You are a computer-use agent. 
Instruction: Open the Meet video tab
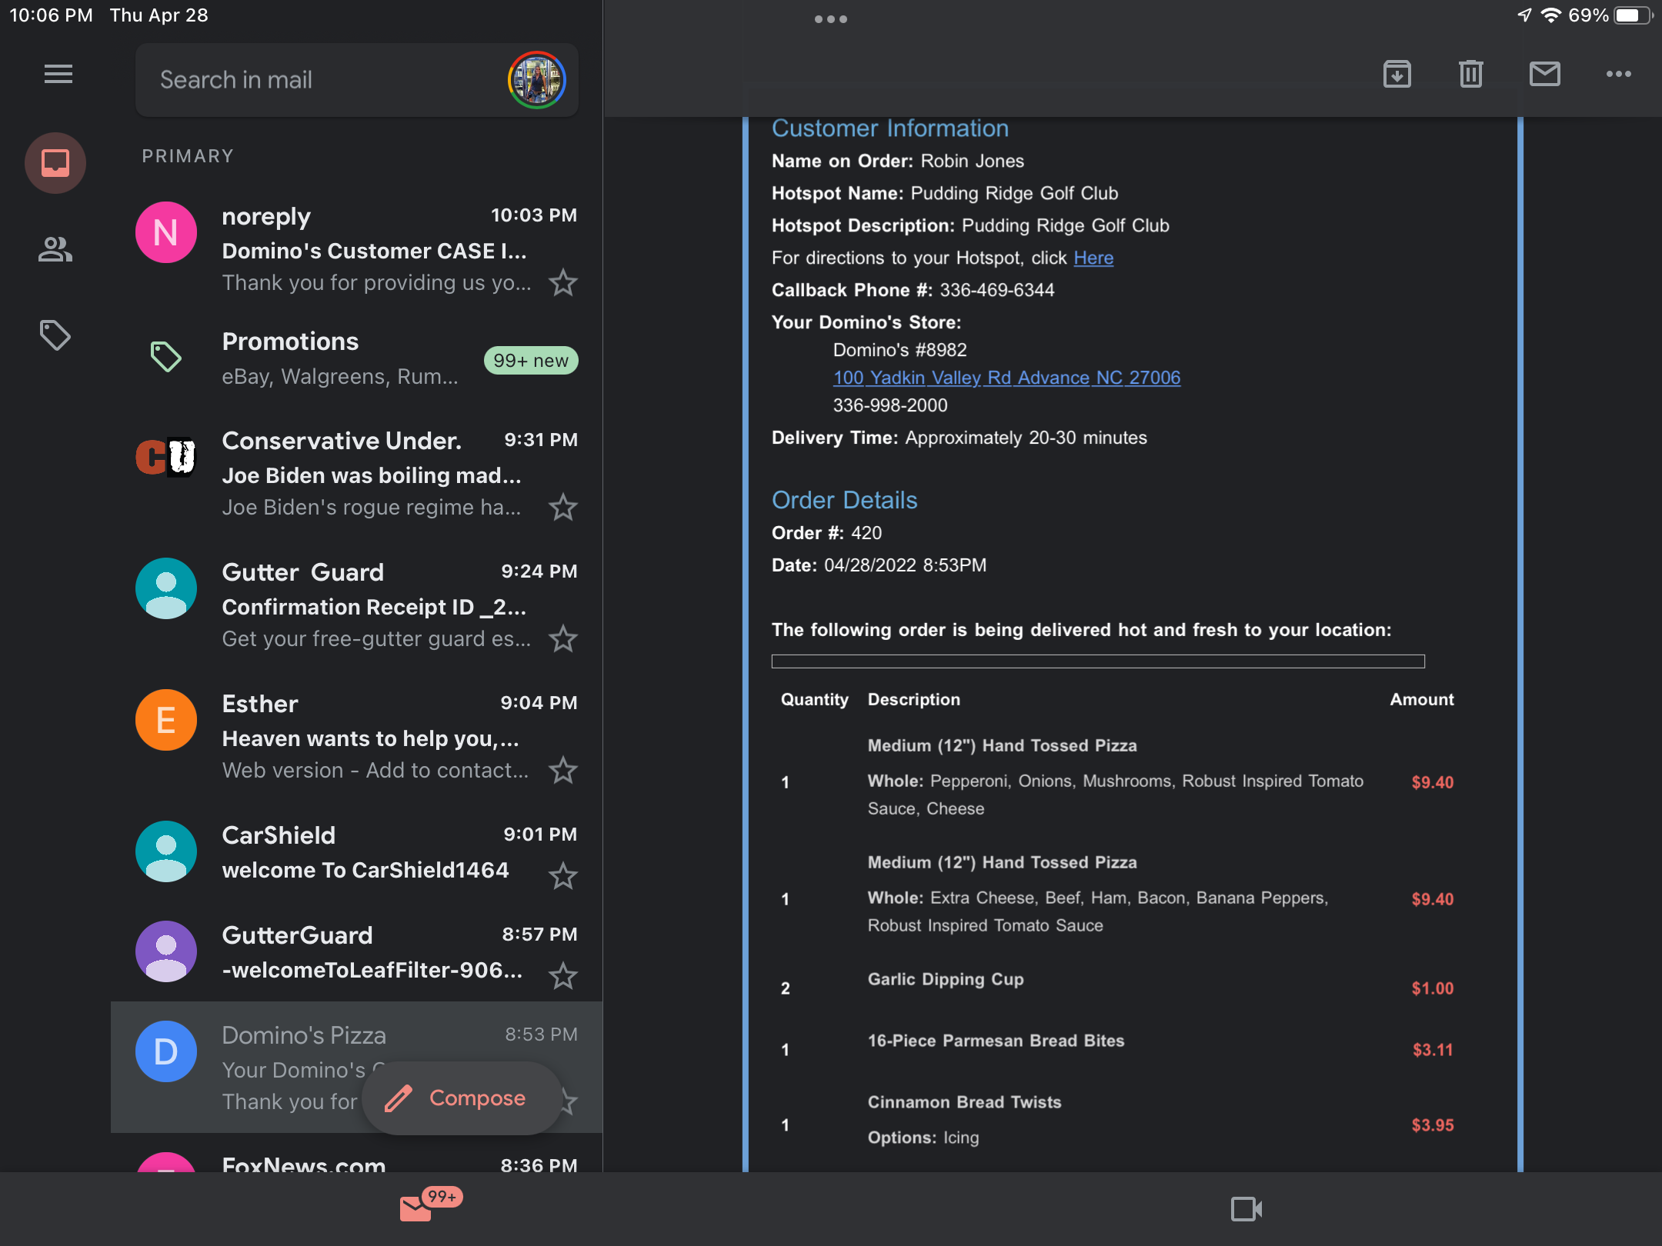[x=1246, y=1208]
